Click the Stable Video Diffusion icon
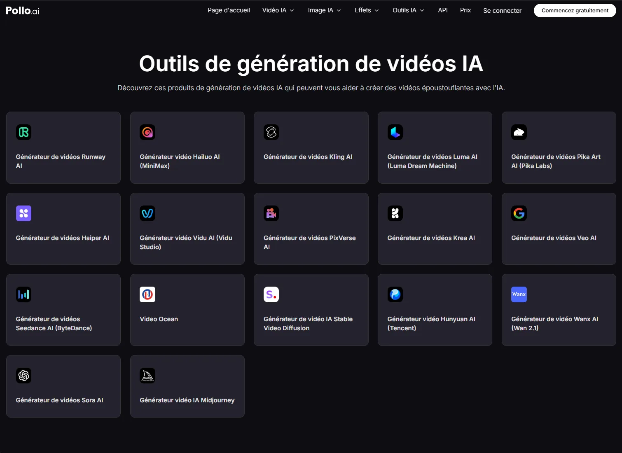 (x=271, y=294)
